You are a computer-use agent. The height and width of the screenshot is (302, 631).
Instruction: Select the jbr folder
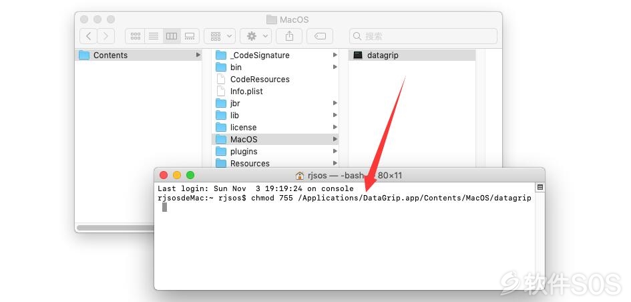point(275,104)
